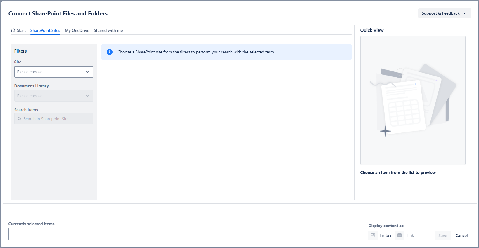This screenshot has width=479, height=248.
Task: Expand the Document Library dropdown
Action: point(54,96)
